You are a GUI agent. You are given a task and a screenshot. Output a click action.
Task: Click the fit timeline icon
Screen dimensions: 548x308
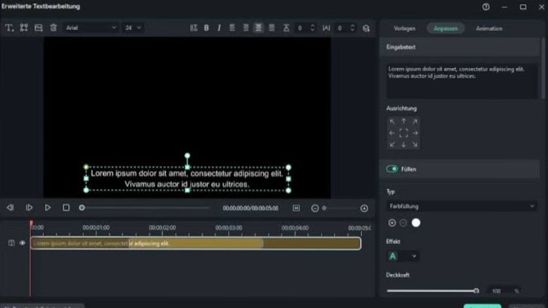(296, 208)
